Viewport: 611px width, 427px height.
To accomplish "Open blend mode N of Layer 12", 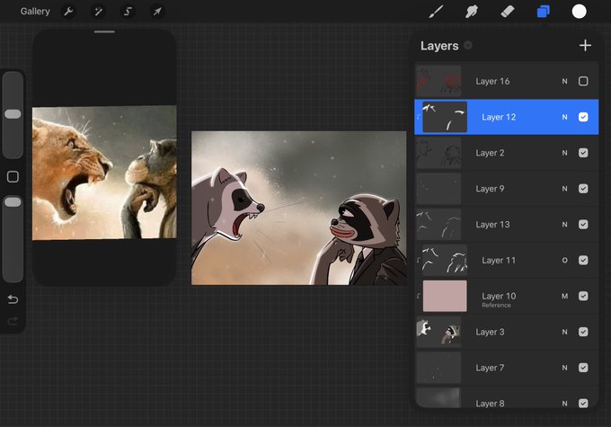I will pos(564,117).
